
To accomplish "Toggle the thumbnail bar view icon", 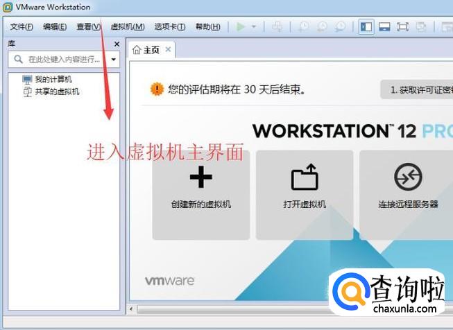I will pos(384,27).
